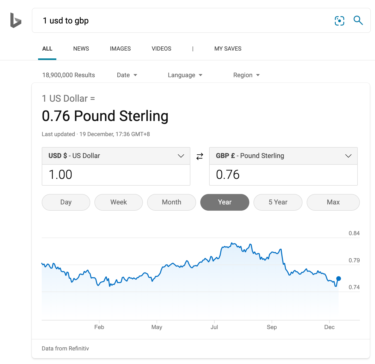Select the Year chart range
The image size is (375, 364).
[225, 202]
